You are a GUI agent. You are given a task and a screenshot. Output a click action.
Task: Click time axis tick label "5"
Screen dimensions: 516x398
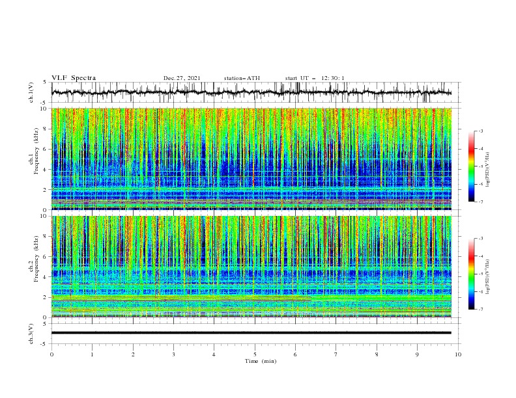click(x=255, y=354)
